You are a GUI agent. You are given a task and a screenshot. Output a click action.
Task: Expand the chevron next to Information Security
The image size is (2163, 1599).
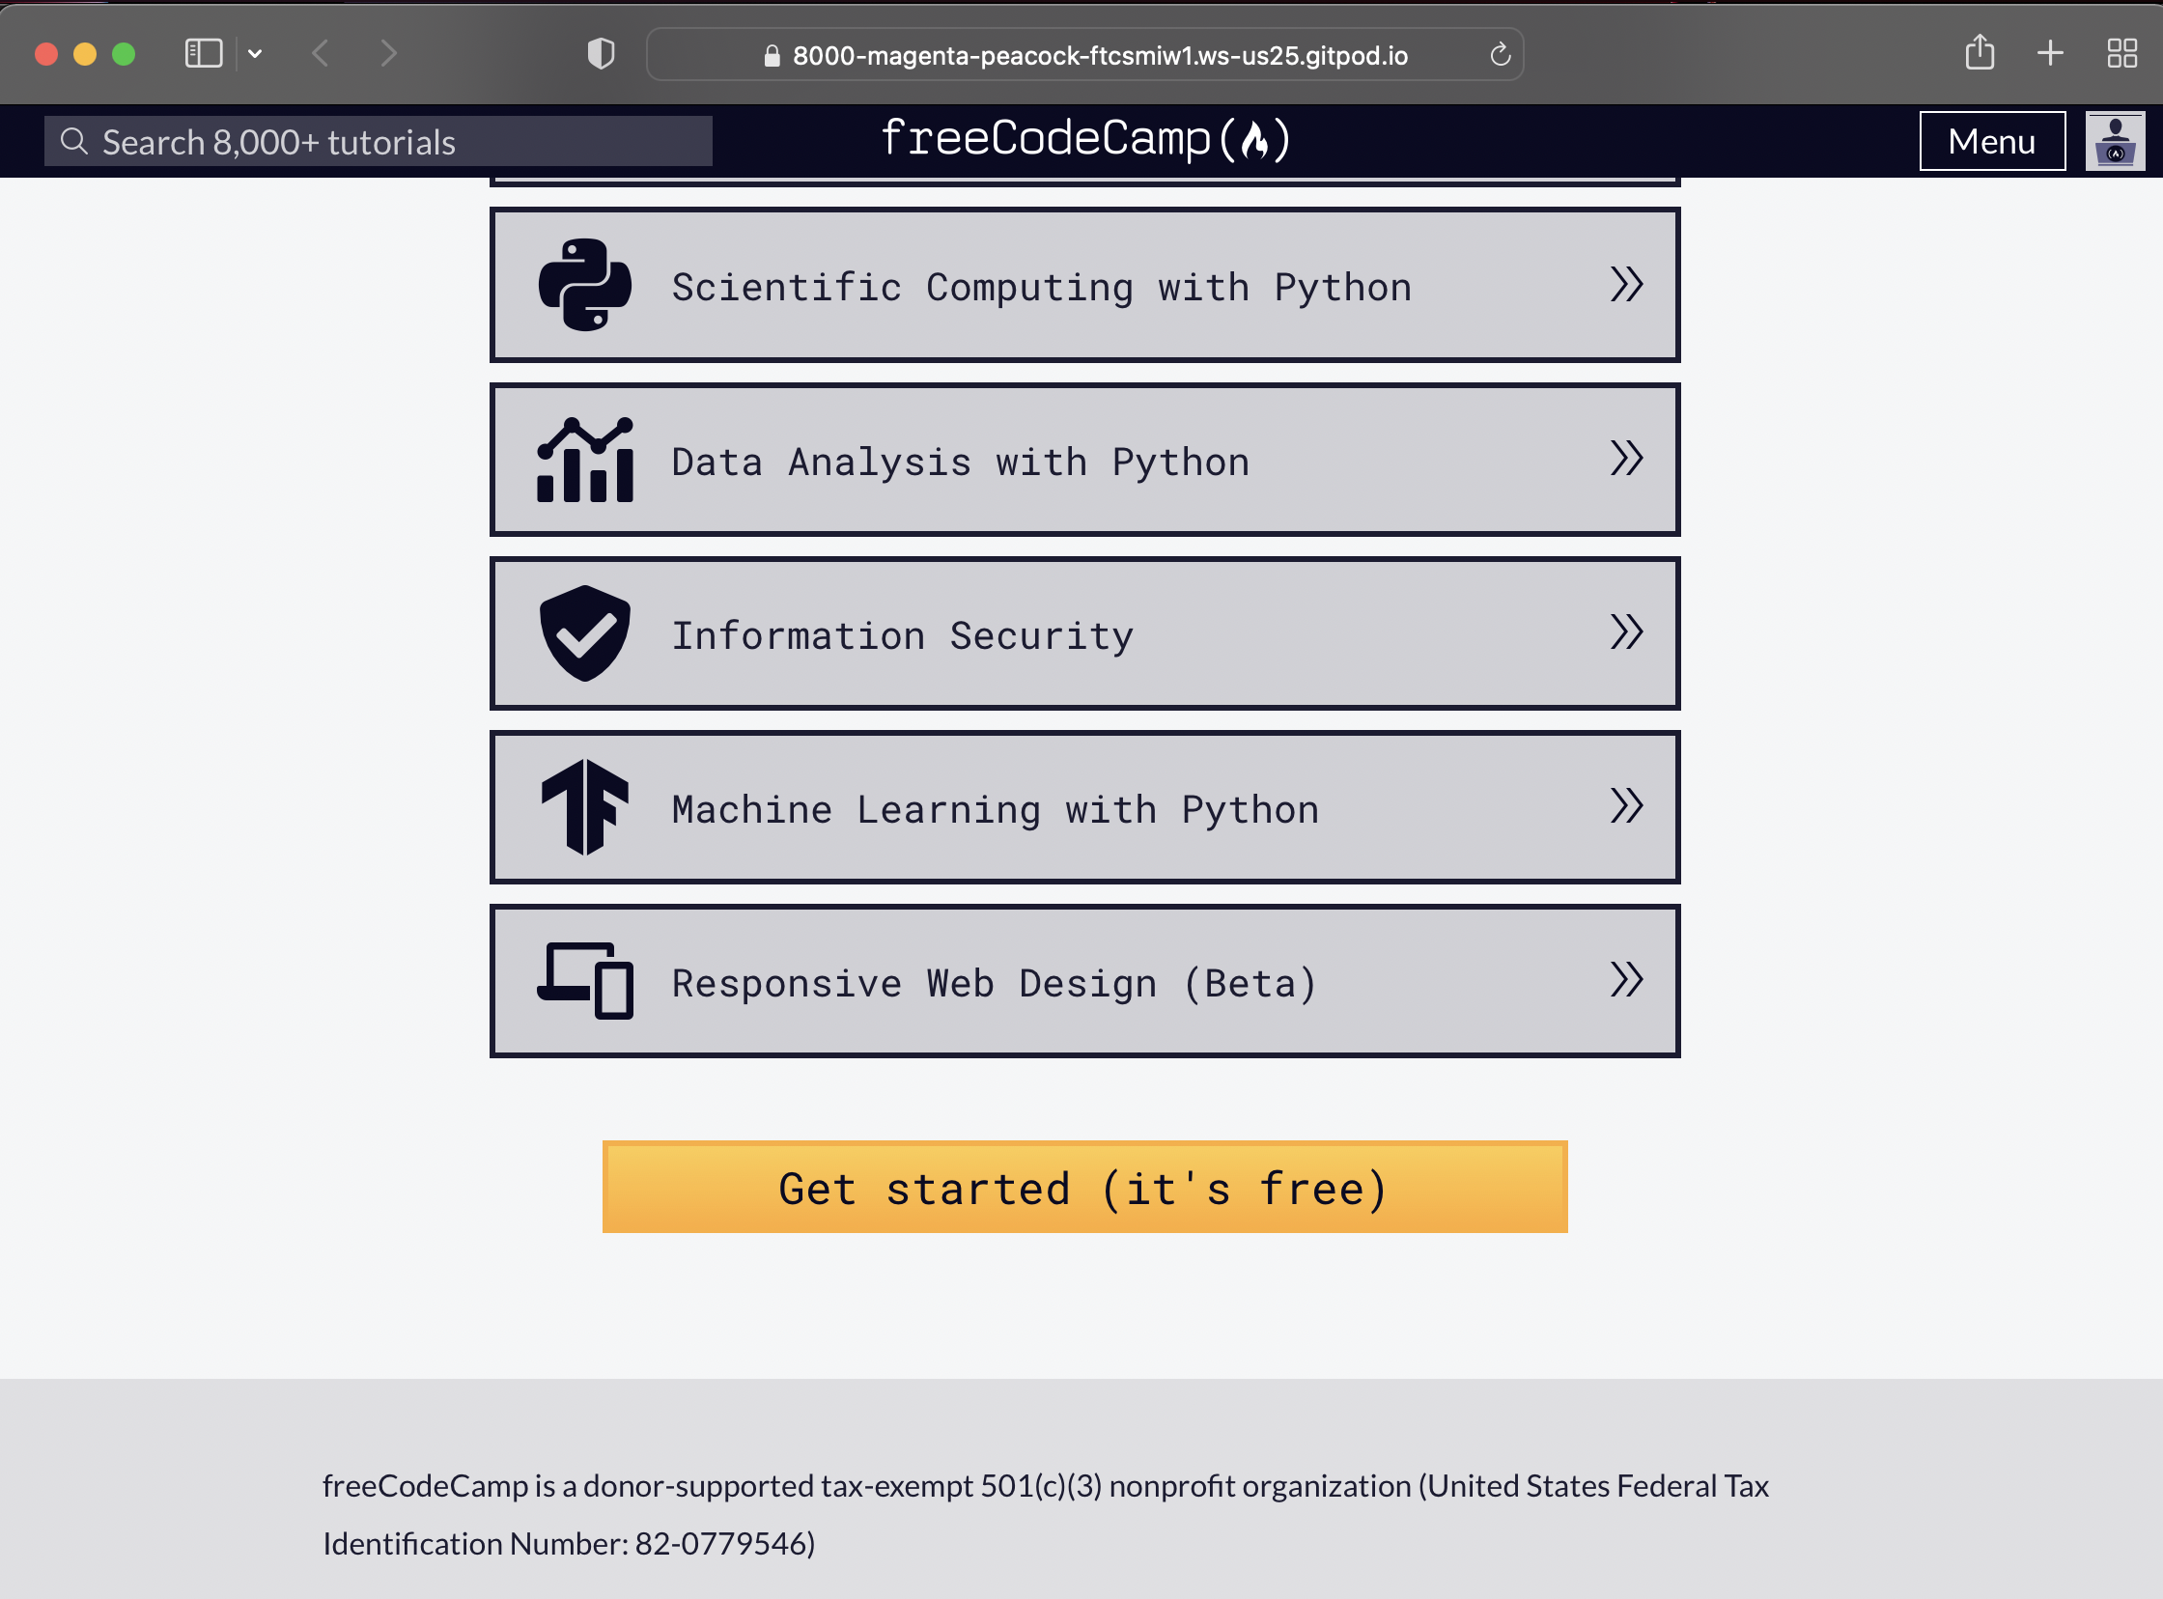click(1627, 634)
